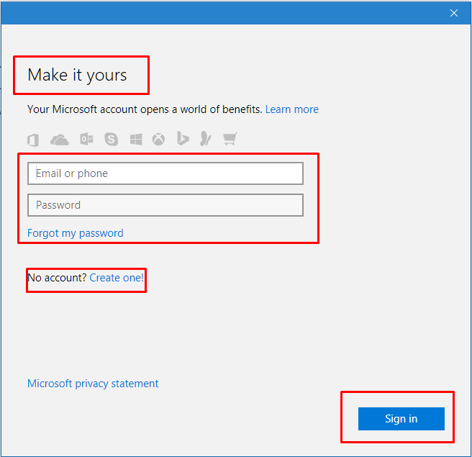Focus the Email or phone field
Screen dimensions: 472x457
165,173
